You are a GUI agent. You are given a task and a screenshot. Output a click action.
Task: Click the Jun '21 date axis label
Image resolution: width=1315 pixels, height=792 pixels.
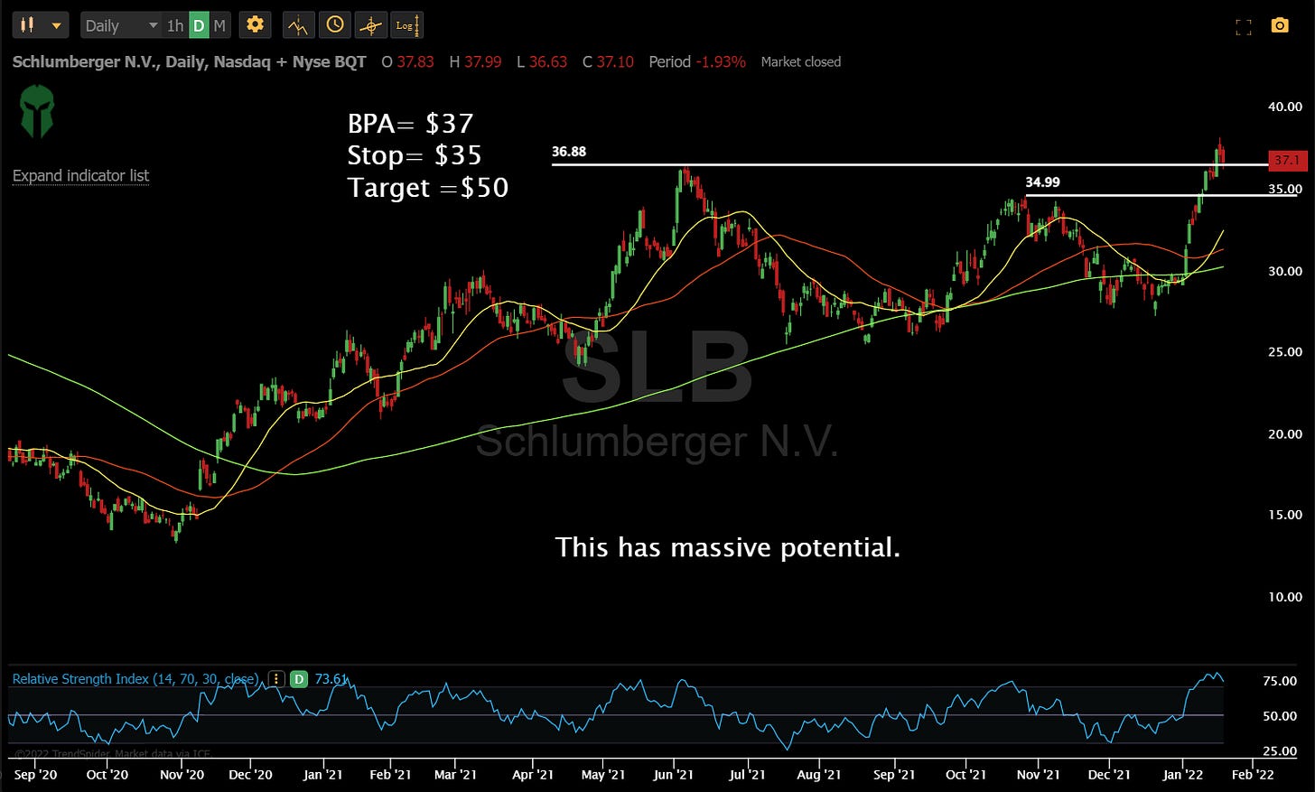(x=673, y=774)
